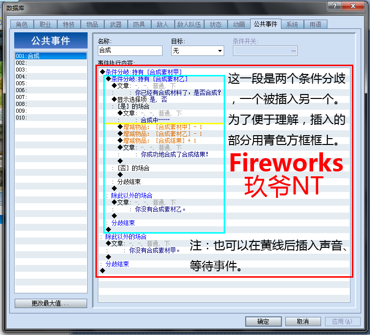The image size is (370, 335).
Task: Go to the 系统 tab
Action: [x=292, y=24]
